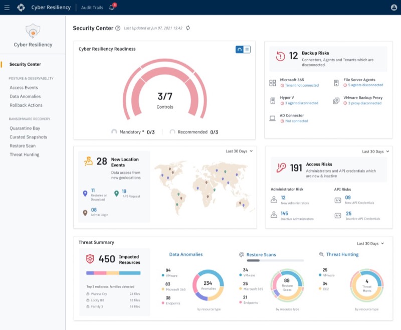Click the 25 Inactive API Credentials count

[348, 213]
